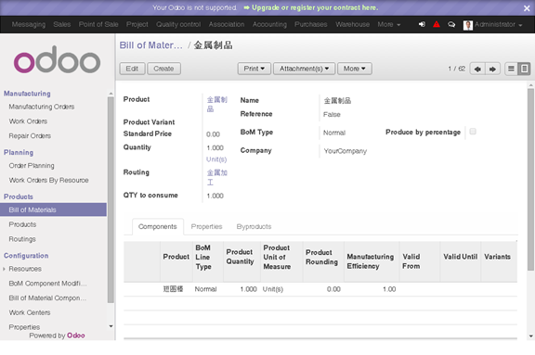Screen dimensions: 535x355
Task: Click the Create button
Action: click(x=163, y=69)
